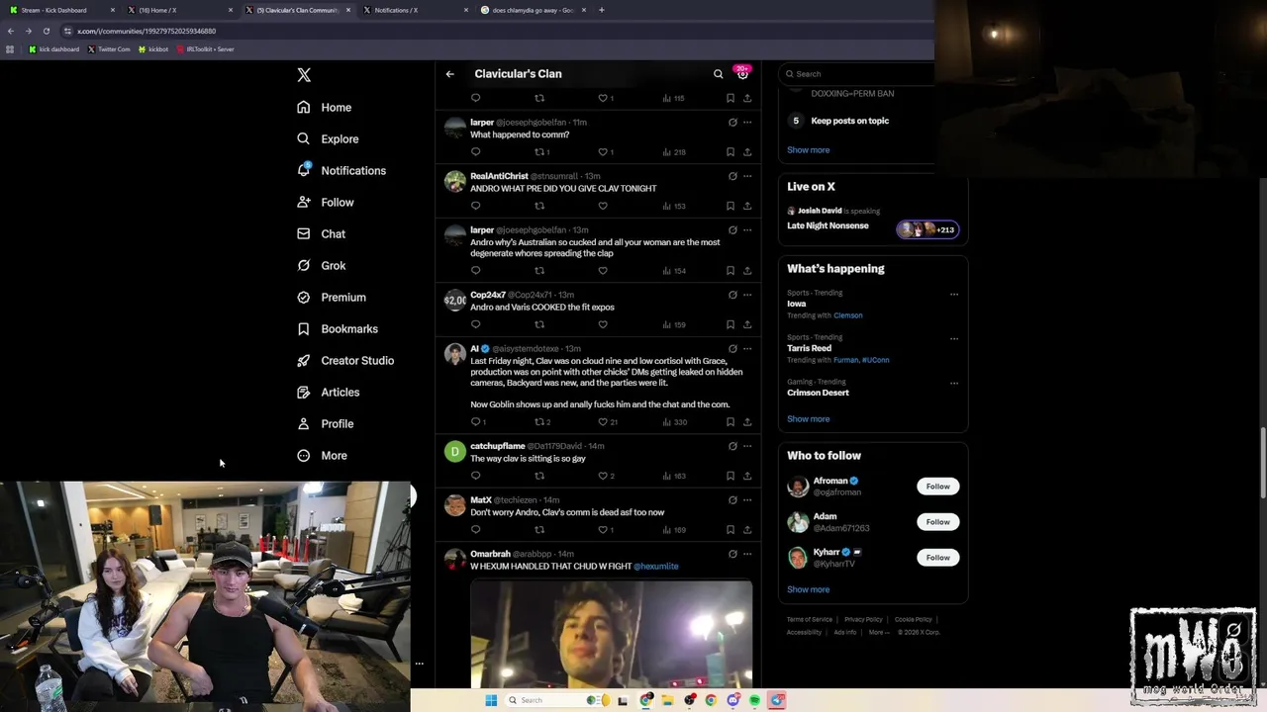Bookmark catchupflame's post
The image size is (1267, 712).
point(731,476)
